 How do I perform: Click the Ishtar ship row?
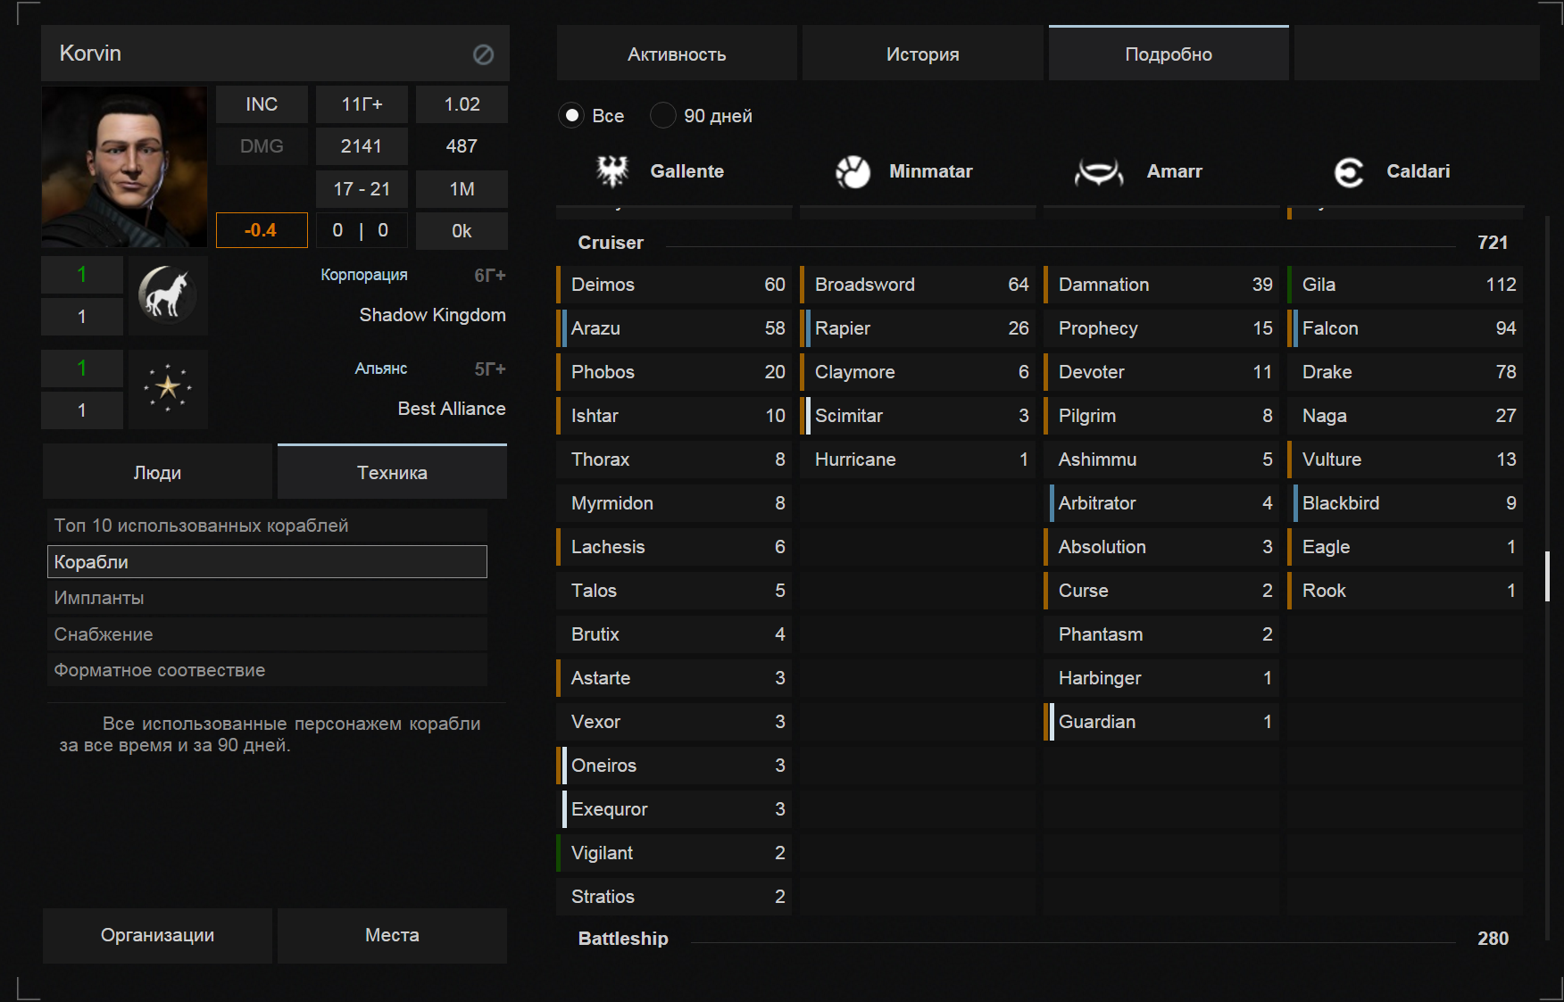coord(674,416)
